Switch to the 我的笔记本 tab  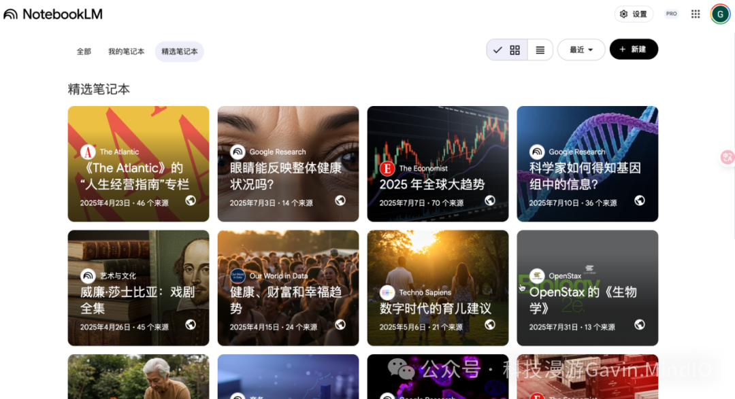(126, 52)
